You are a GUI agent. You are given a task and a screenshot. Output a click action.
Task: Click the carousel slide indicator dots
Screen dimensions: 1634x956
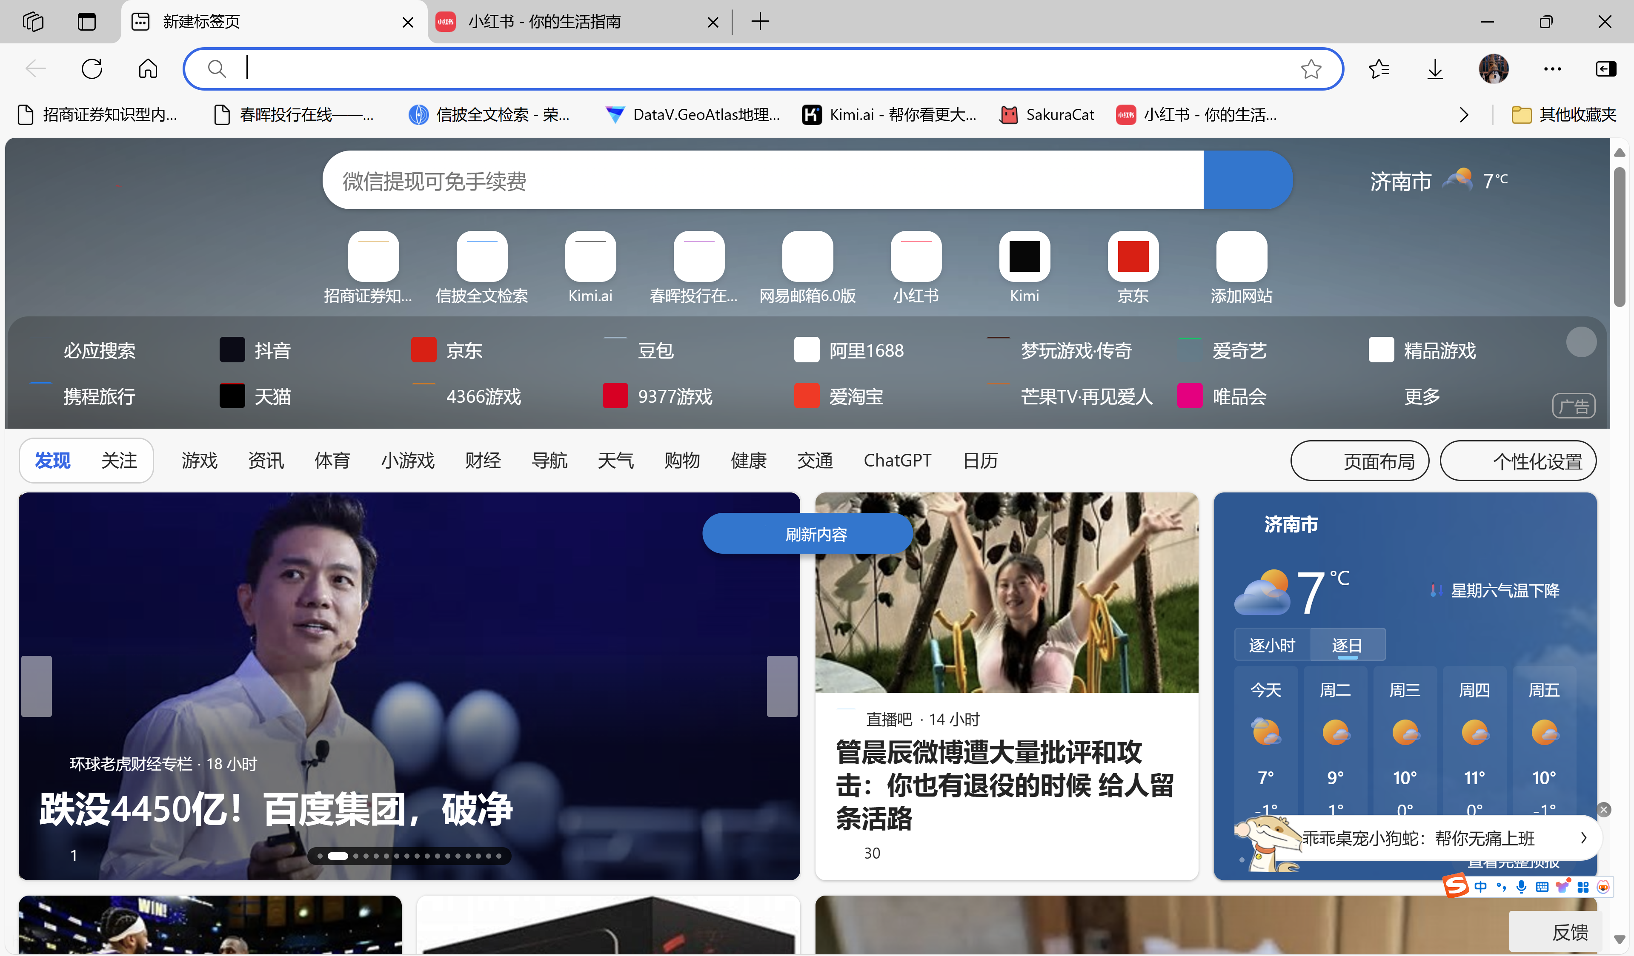(409, 856)
